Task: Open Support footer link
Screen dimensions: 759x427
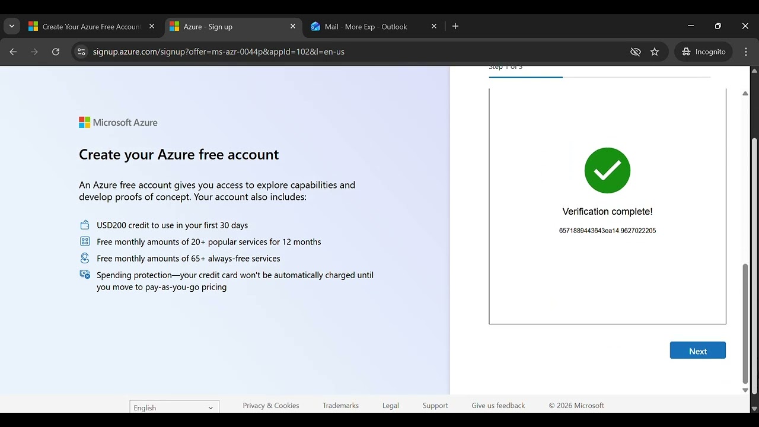Action: coord(435,406)
